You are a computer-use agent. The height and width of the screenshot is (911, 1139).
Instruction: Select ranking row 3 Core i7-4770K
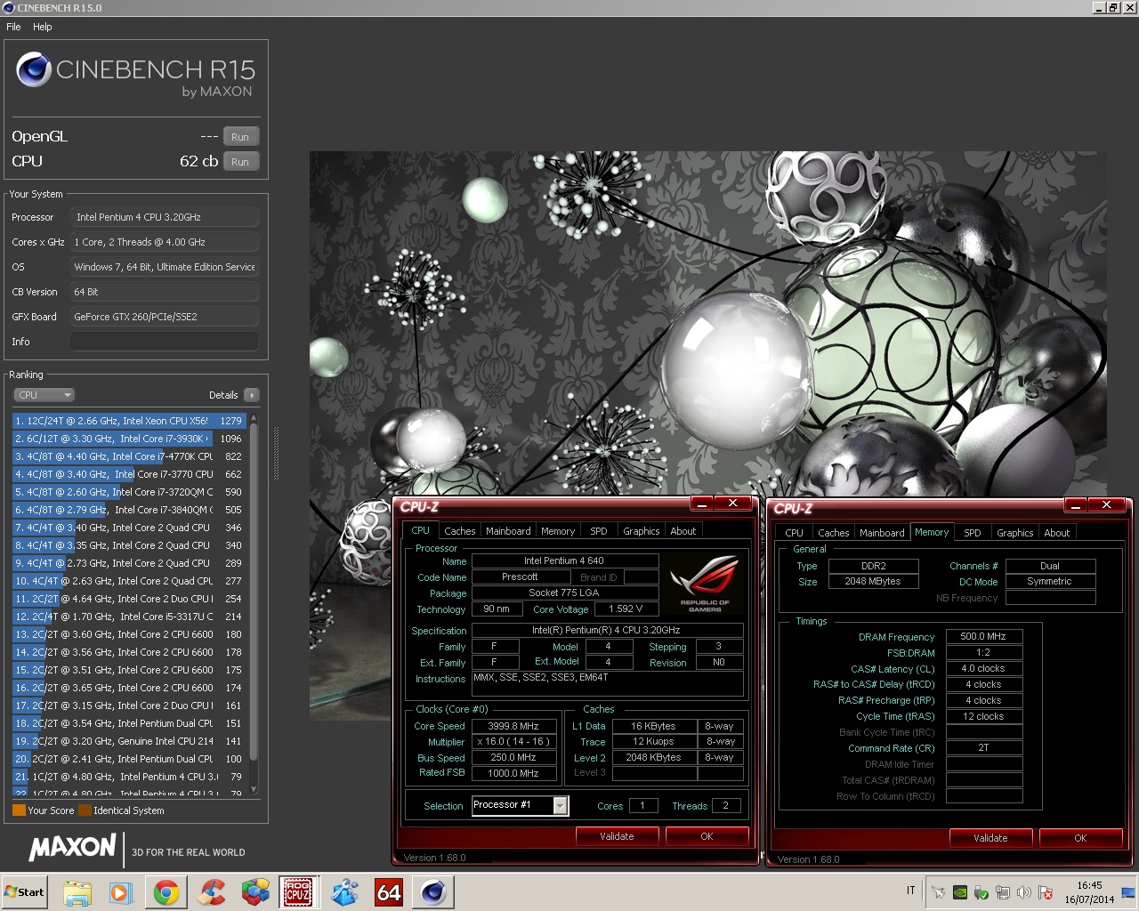click(128, 456)
